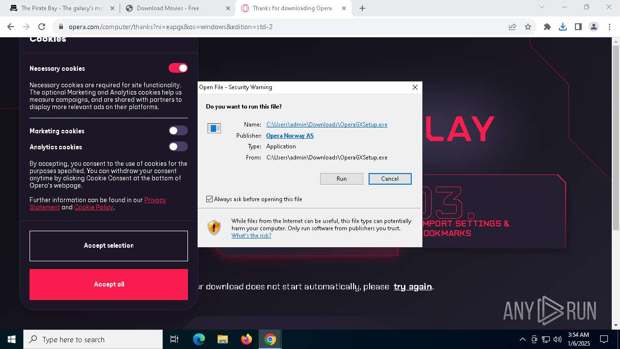Image resolution: width=620 pixels, height=349 pixels.
Task: Open Opera Norway AS publisher link
Action: (290, 136)
